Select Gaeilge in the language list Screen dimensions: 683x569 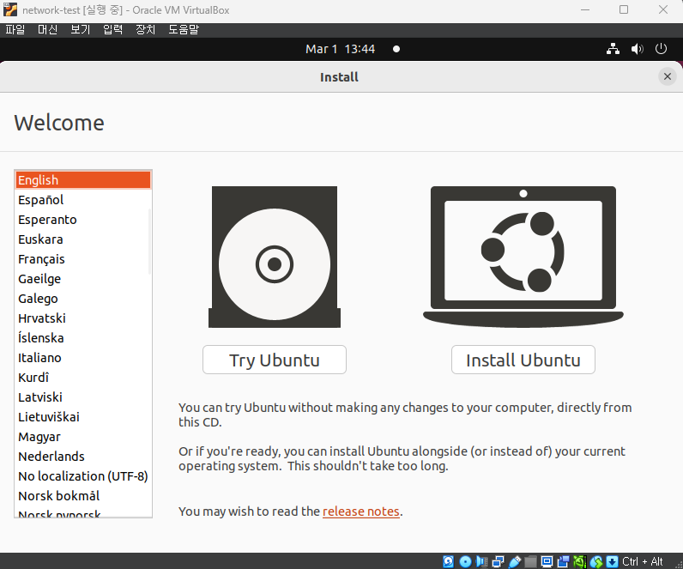pos(82,279)
